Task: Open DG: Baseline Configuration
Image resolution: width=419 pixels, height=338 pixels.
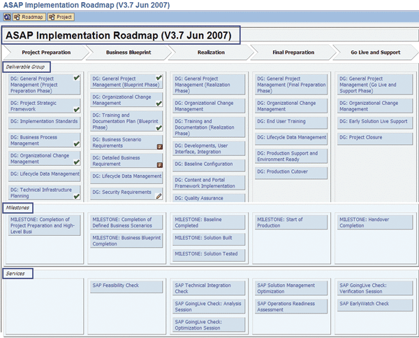Action: 209,166
